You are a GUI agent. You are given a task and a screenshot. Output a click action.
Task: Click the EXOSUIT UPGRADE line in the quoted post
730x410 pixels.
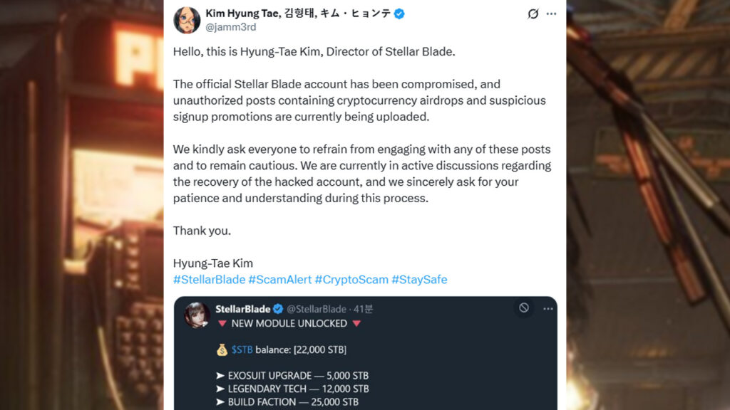(x=298, y=375)
